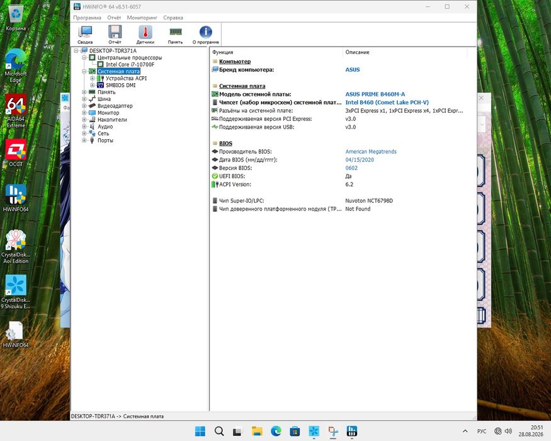This screenshot has width=551, height=441.
Task: Select the Порты tree item
Action: click(x=105, y=140)
